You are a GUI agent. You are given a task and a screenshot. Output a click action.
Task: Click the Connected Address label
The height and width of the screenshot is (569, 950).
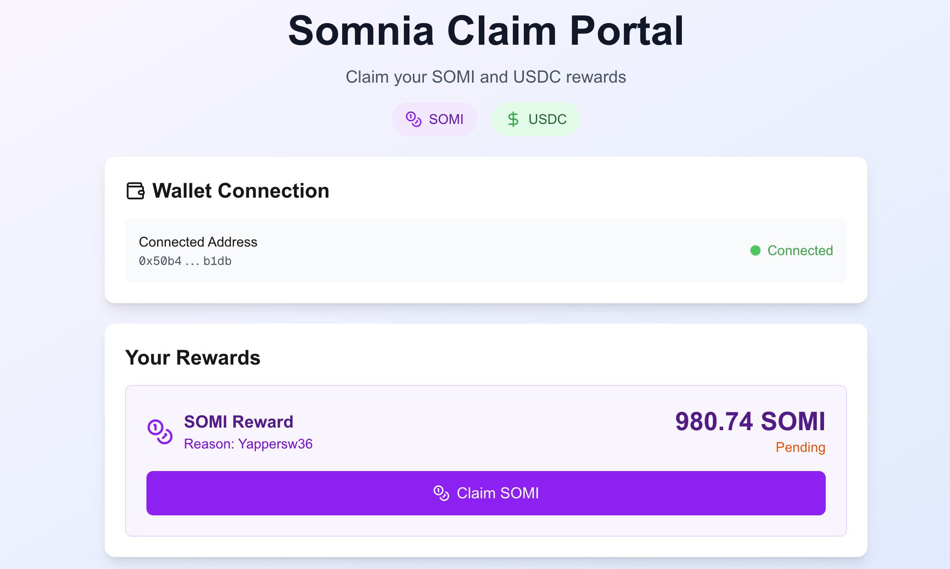click(x=198, y=242)
